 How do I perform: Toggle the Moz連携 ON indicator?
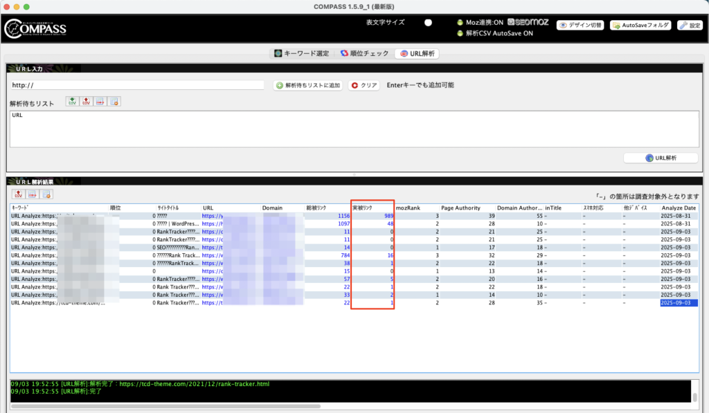click(460, 23)
